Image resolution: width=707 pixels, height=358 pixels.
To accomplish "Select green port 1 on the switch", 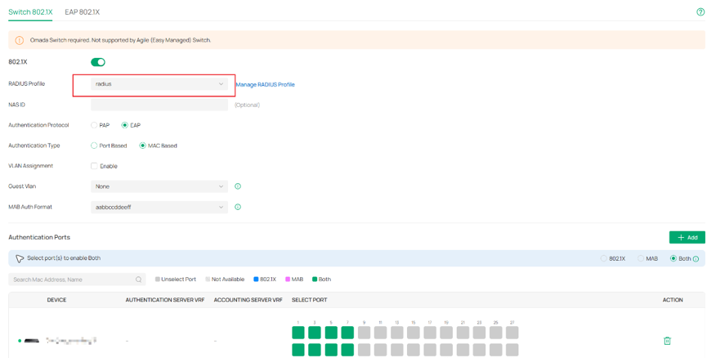I will pyautogui.click(x=298, y=333).
